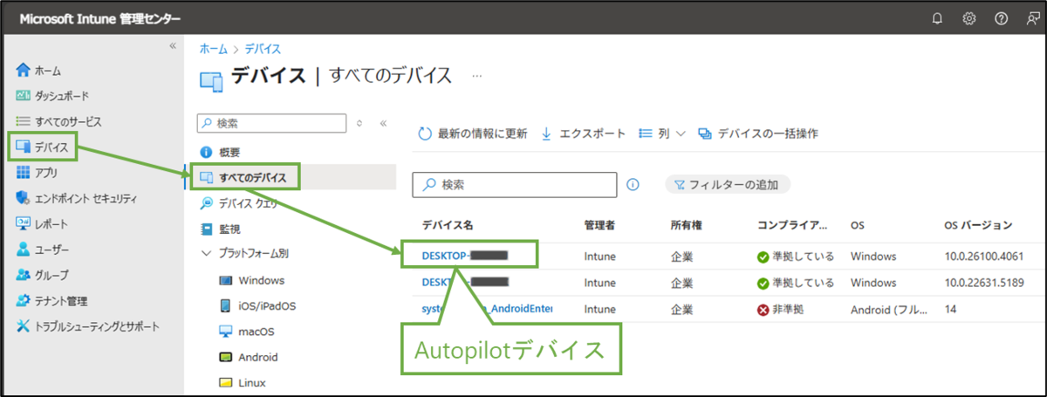1047x397 pixels.
Task: Open 監視 in the device menu
Action: tap(220, 229)
